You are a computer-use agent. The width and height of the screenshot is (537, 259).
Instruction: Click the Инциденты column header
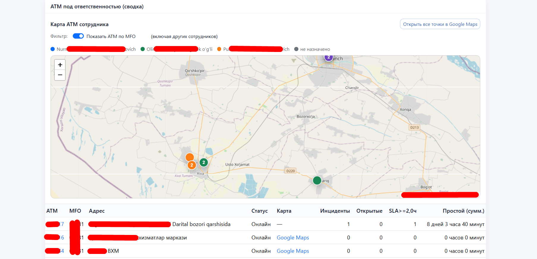pos(335,211)
